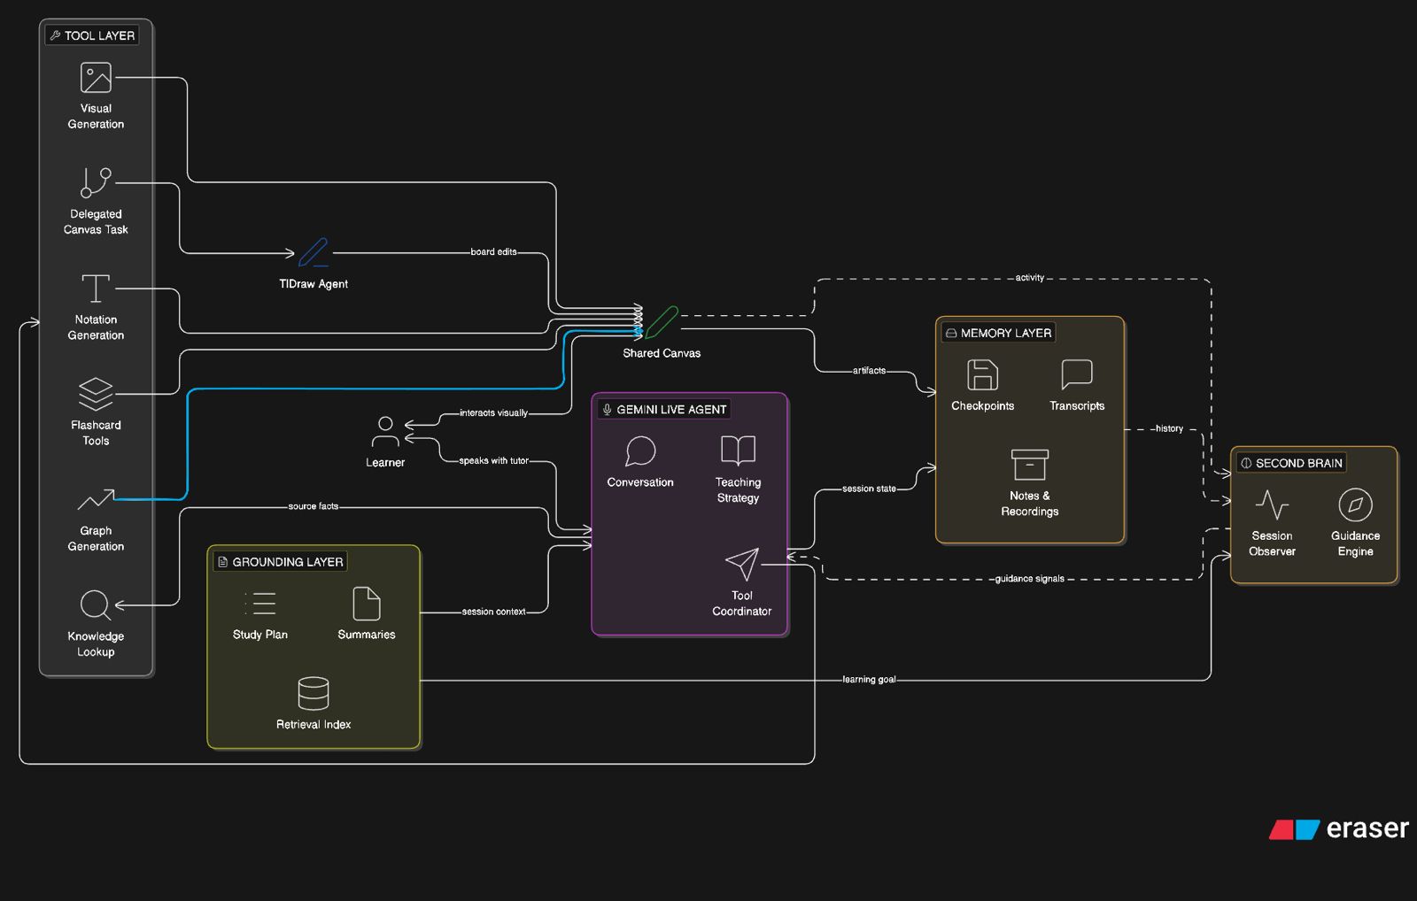Click the "session state" connector label
This screenshot has width=1417, height=901.
(869, 489)
